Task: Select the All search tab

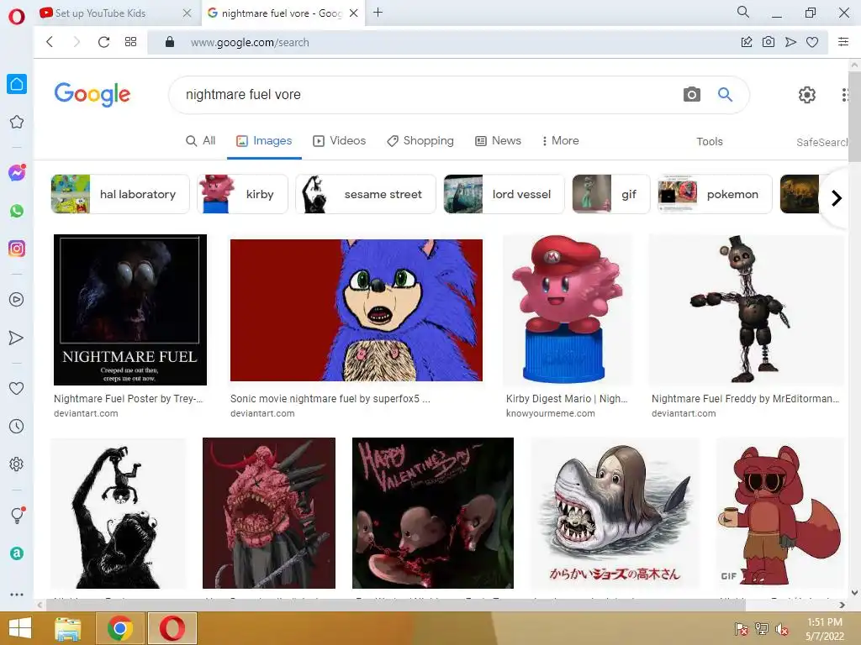Action: point(200,141)
